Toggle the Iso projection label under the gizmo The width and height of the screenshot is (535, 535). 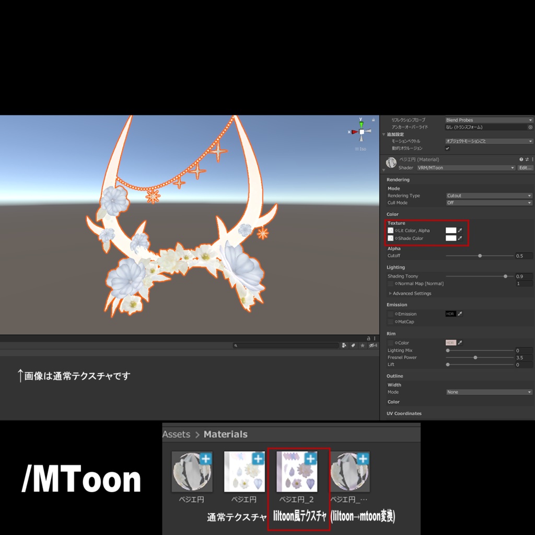click(360, 149)
